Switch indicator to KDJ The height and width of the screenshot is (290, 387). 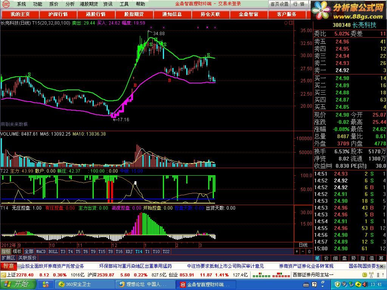tap(129, 251)
